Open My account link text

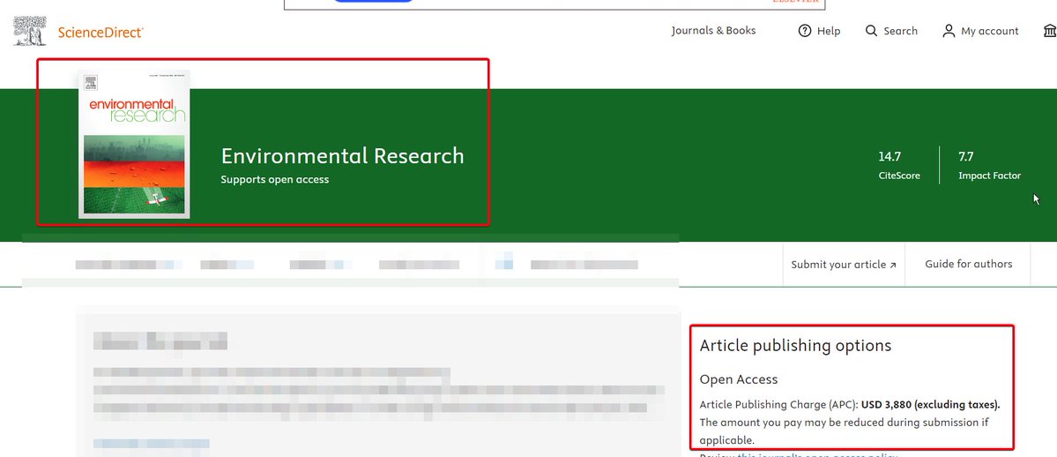990,31
